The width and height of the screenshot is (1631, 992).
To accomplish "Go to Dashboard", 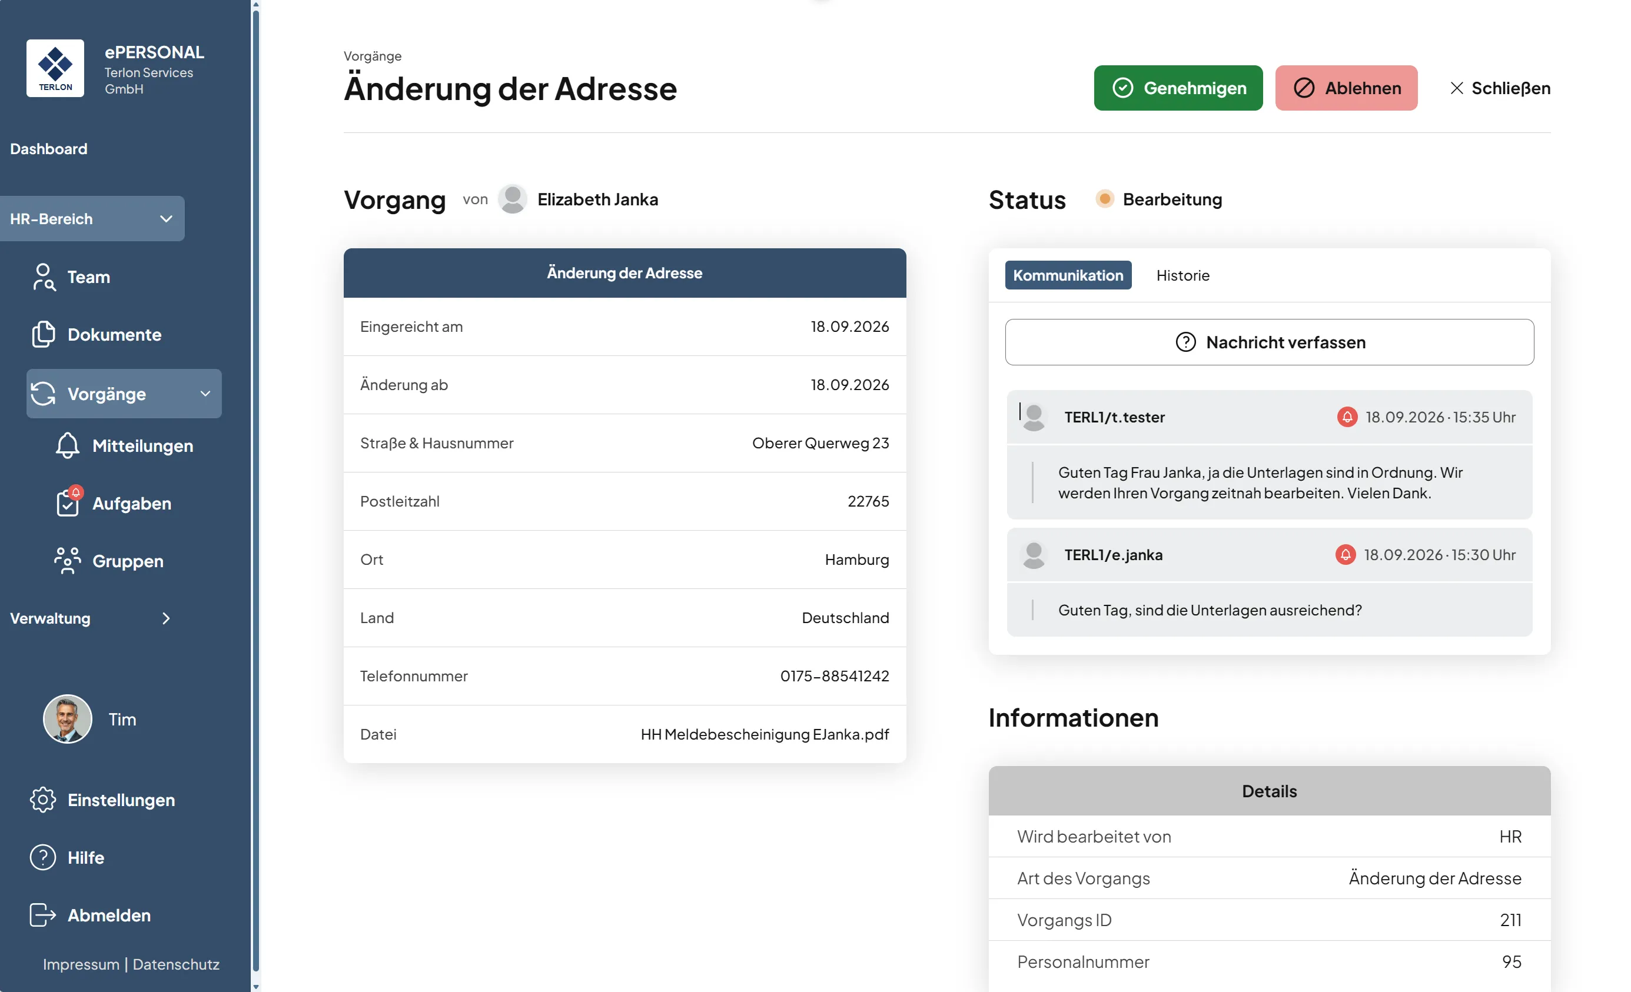I will pyautogui.click(x=48, y=149).
